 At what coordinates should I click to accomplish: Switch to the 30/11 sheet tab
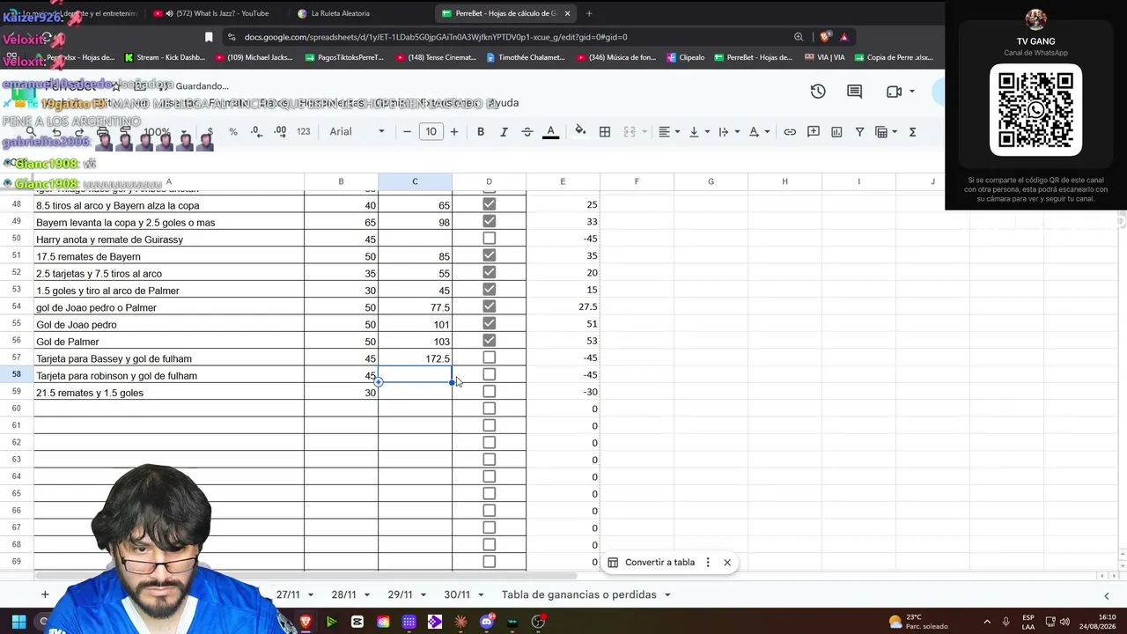click(x=456, y=595)
